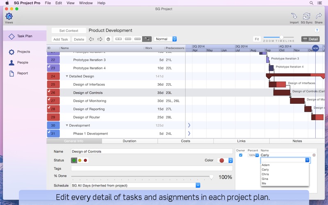The height and width of the screenshot is (205, 328).
Task: Click the Import icon
Action: coord(294,16)
